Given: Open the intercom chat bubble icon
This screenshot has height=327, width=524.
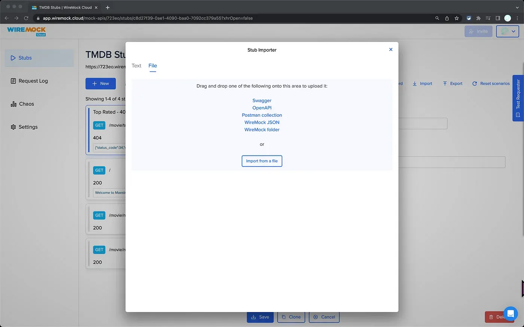Looking at the screenshot, I should [x=510, y=314].
